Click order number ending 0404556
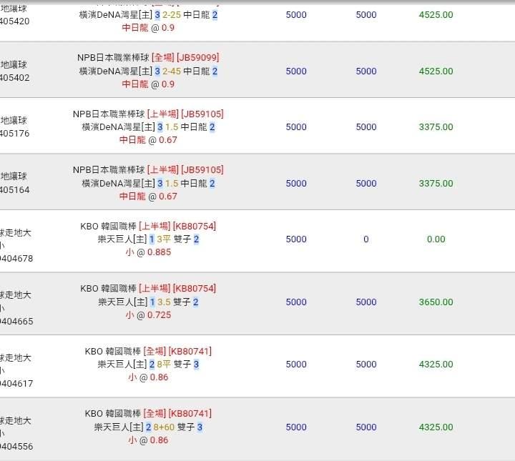515x461 pixels. 16,447
